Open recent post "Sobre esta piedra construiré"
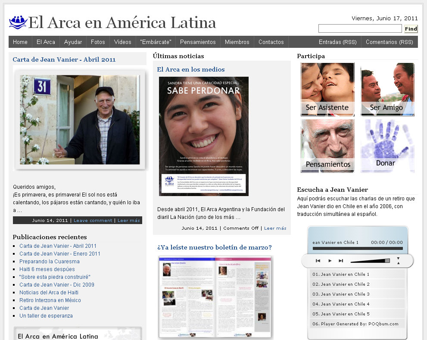This screenshot has width=427, height=340. [x=55, y=277]
